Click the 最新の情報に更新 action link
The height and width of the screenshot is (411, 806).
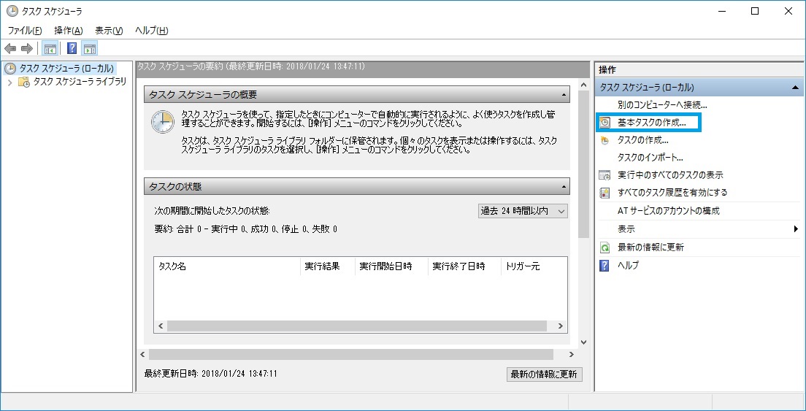tap(650, 247)
